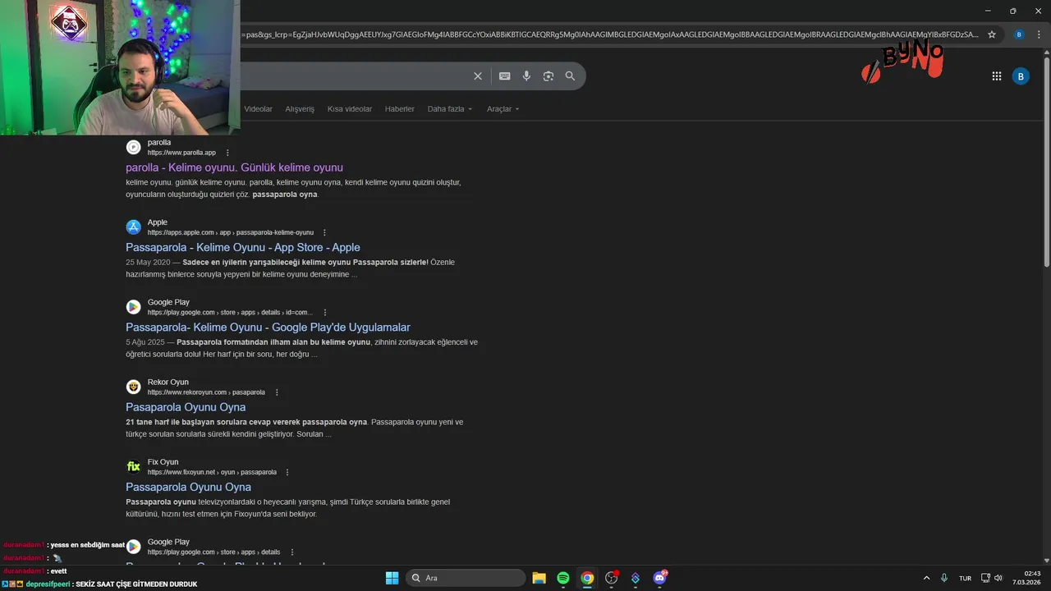The height and width of the screenshot is (591, 1051).
Task: Click the Windows taskbar Ara search box
Action: click(466, 578)
